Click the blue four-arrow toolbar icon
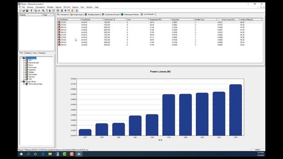The image size is (283, 159). 65,11
